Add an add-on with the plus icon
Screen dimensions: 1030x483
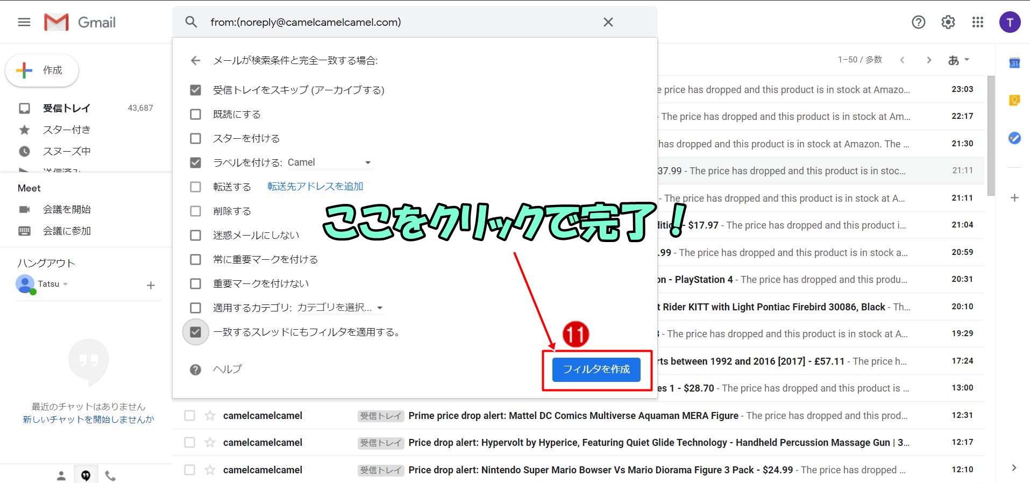[x=1014, y=198]
